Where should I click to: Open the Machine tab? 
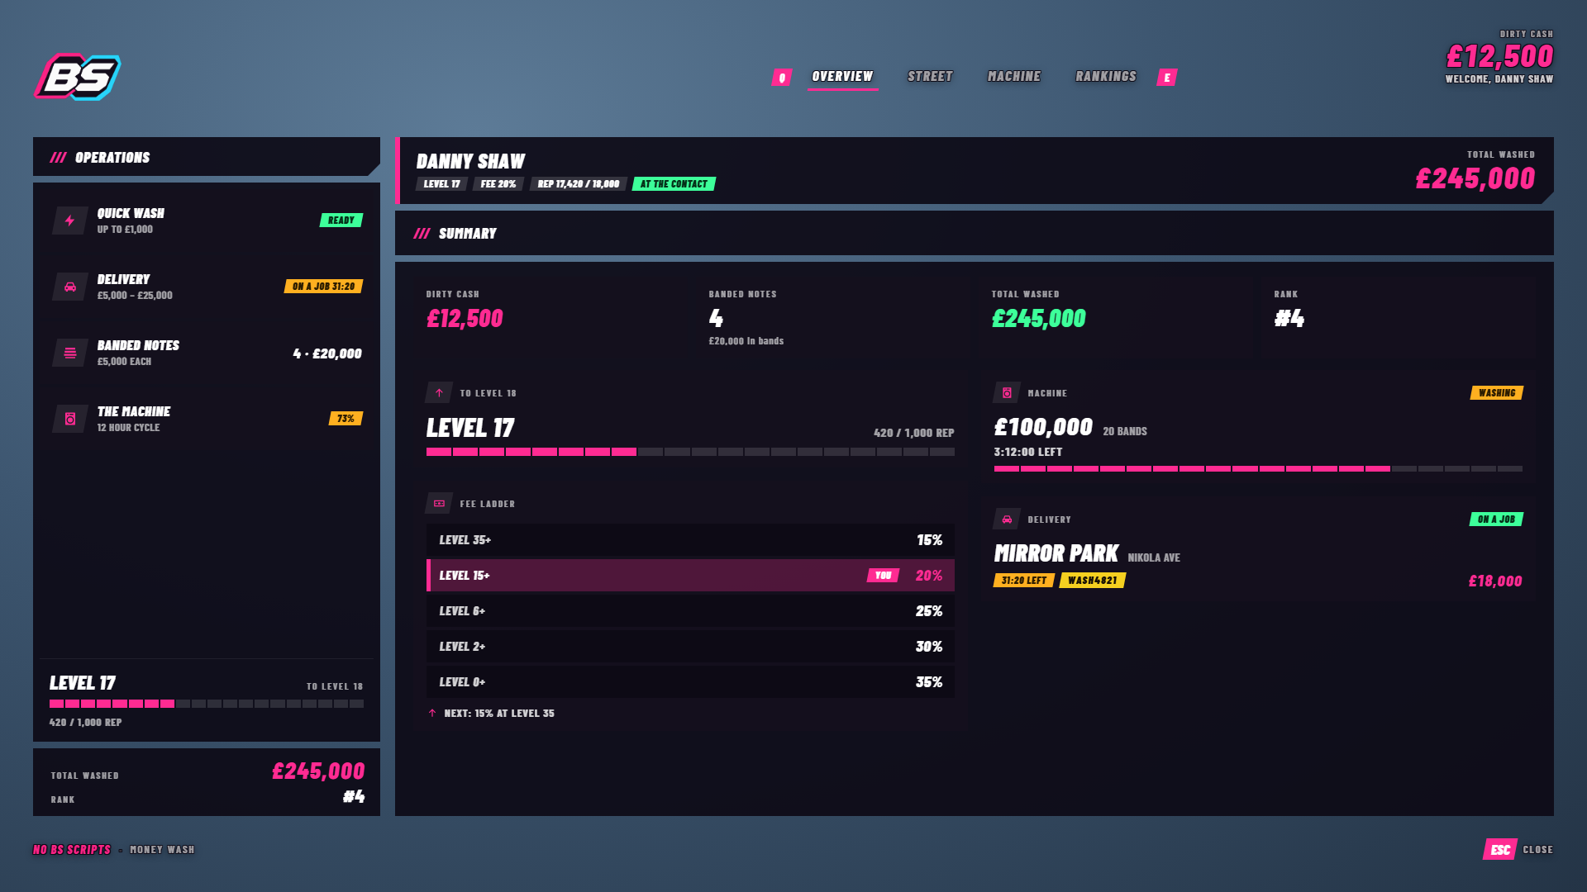(x=1014, y=77)
